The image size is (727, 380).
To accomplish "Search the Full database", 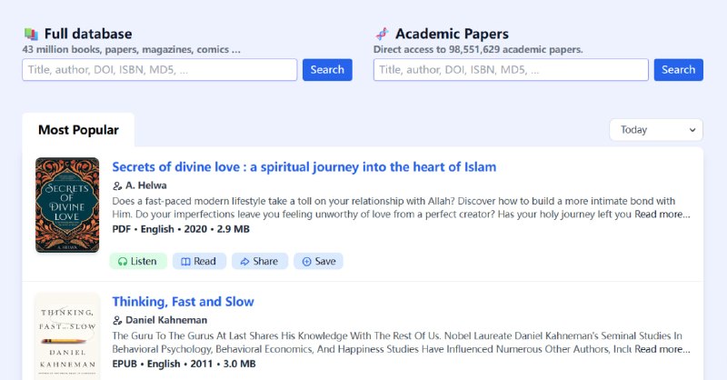I will (327, 70).
